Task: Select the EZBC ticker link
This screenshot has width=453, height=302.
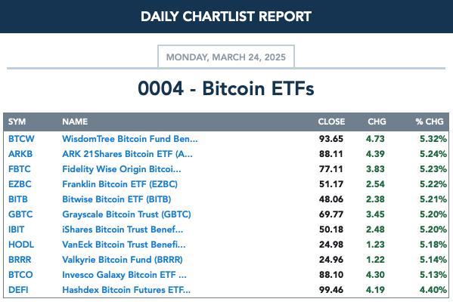Action: [x=20, y=184]
